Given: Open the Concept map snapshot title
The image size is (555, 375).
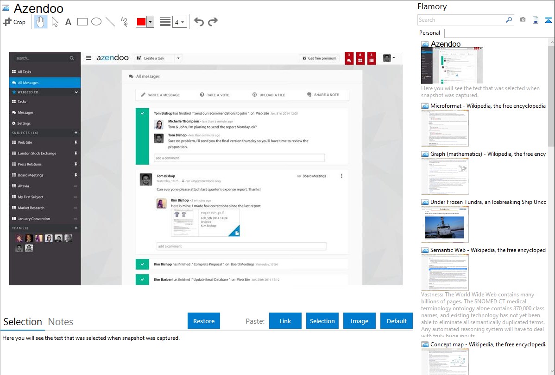Looking at the screenshot, I should (488, 344).
